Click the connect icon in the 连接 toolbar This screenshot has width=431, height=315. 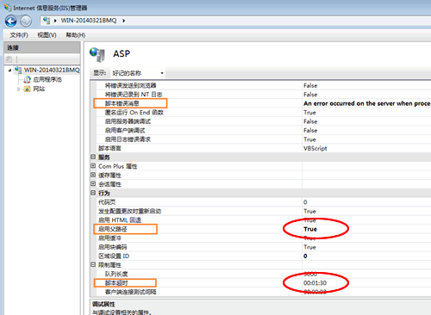tap(9, 59)
